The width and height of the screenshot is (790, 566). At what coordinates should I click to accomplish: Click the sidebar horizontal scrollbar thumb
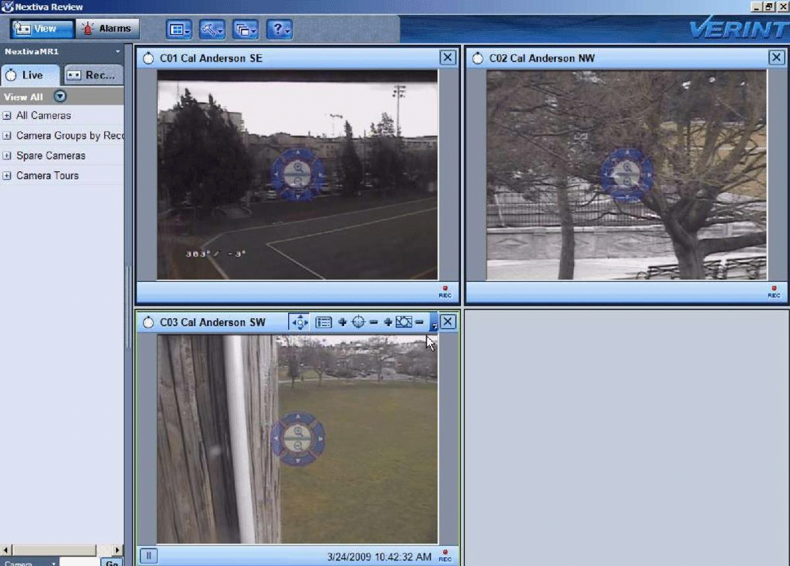tap(54, 550)
